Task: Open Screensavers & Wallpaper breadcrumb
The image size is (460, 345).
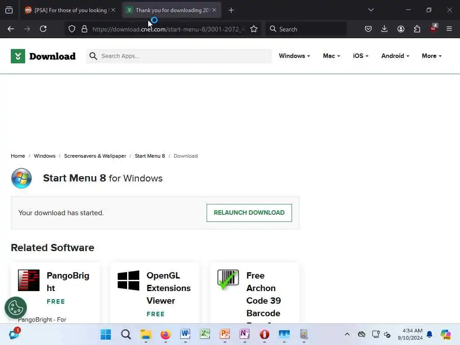Action: coord(95,156)
